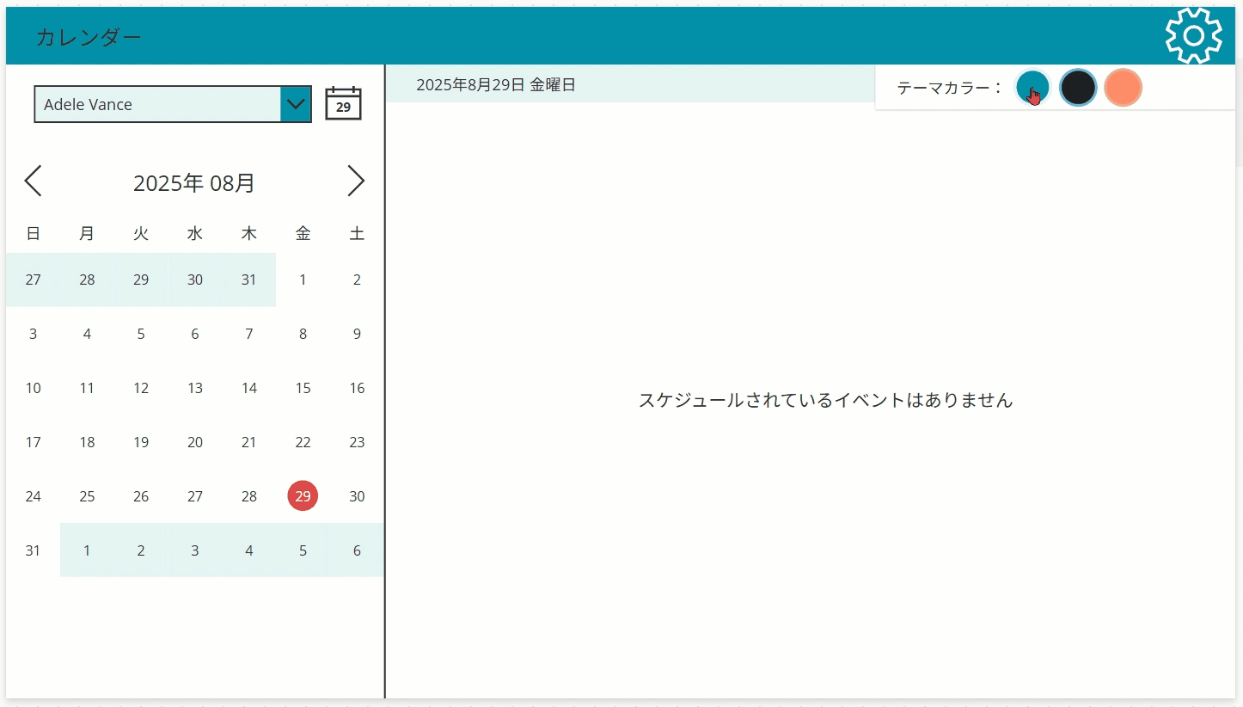Pick the orange theme color

(x=1123, y=87)
